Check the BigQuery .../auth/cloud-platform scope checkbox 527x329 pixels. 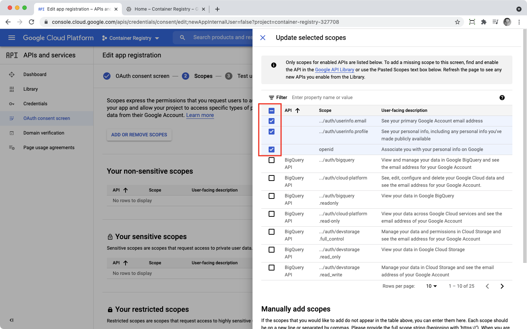coord(272,178)
